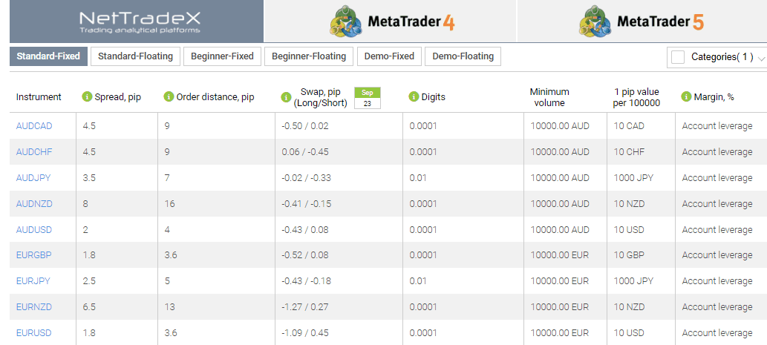Switch to the NetTradeX platform tab
Viewport: 767px width, 345px height.
[x=137, y=22]
